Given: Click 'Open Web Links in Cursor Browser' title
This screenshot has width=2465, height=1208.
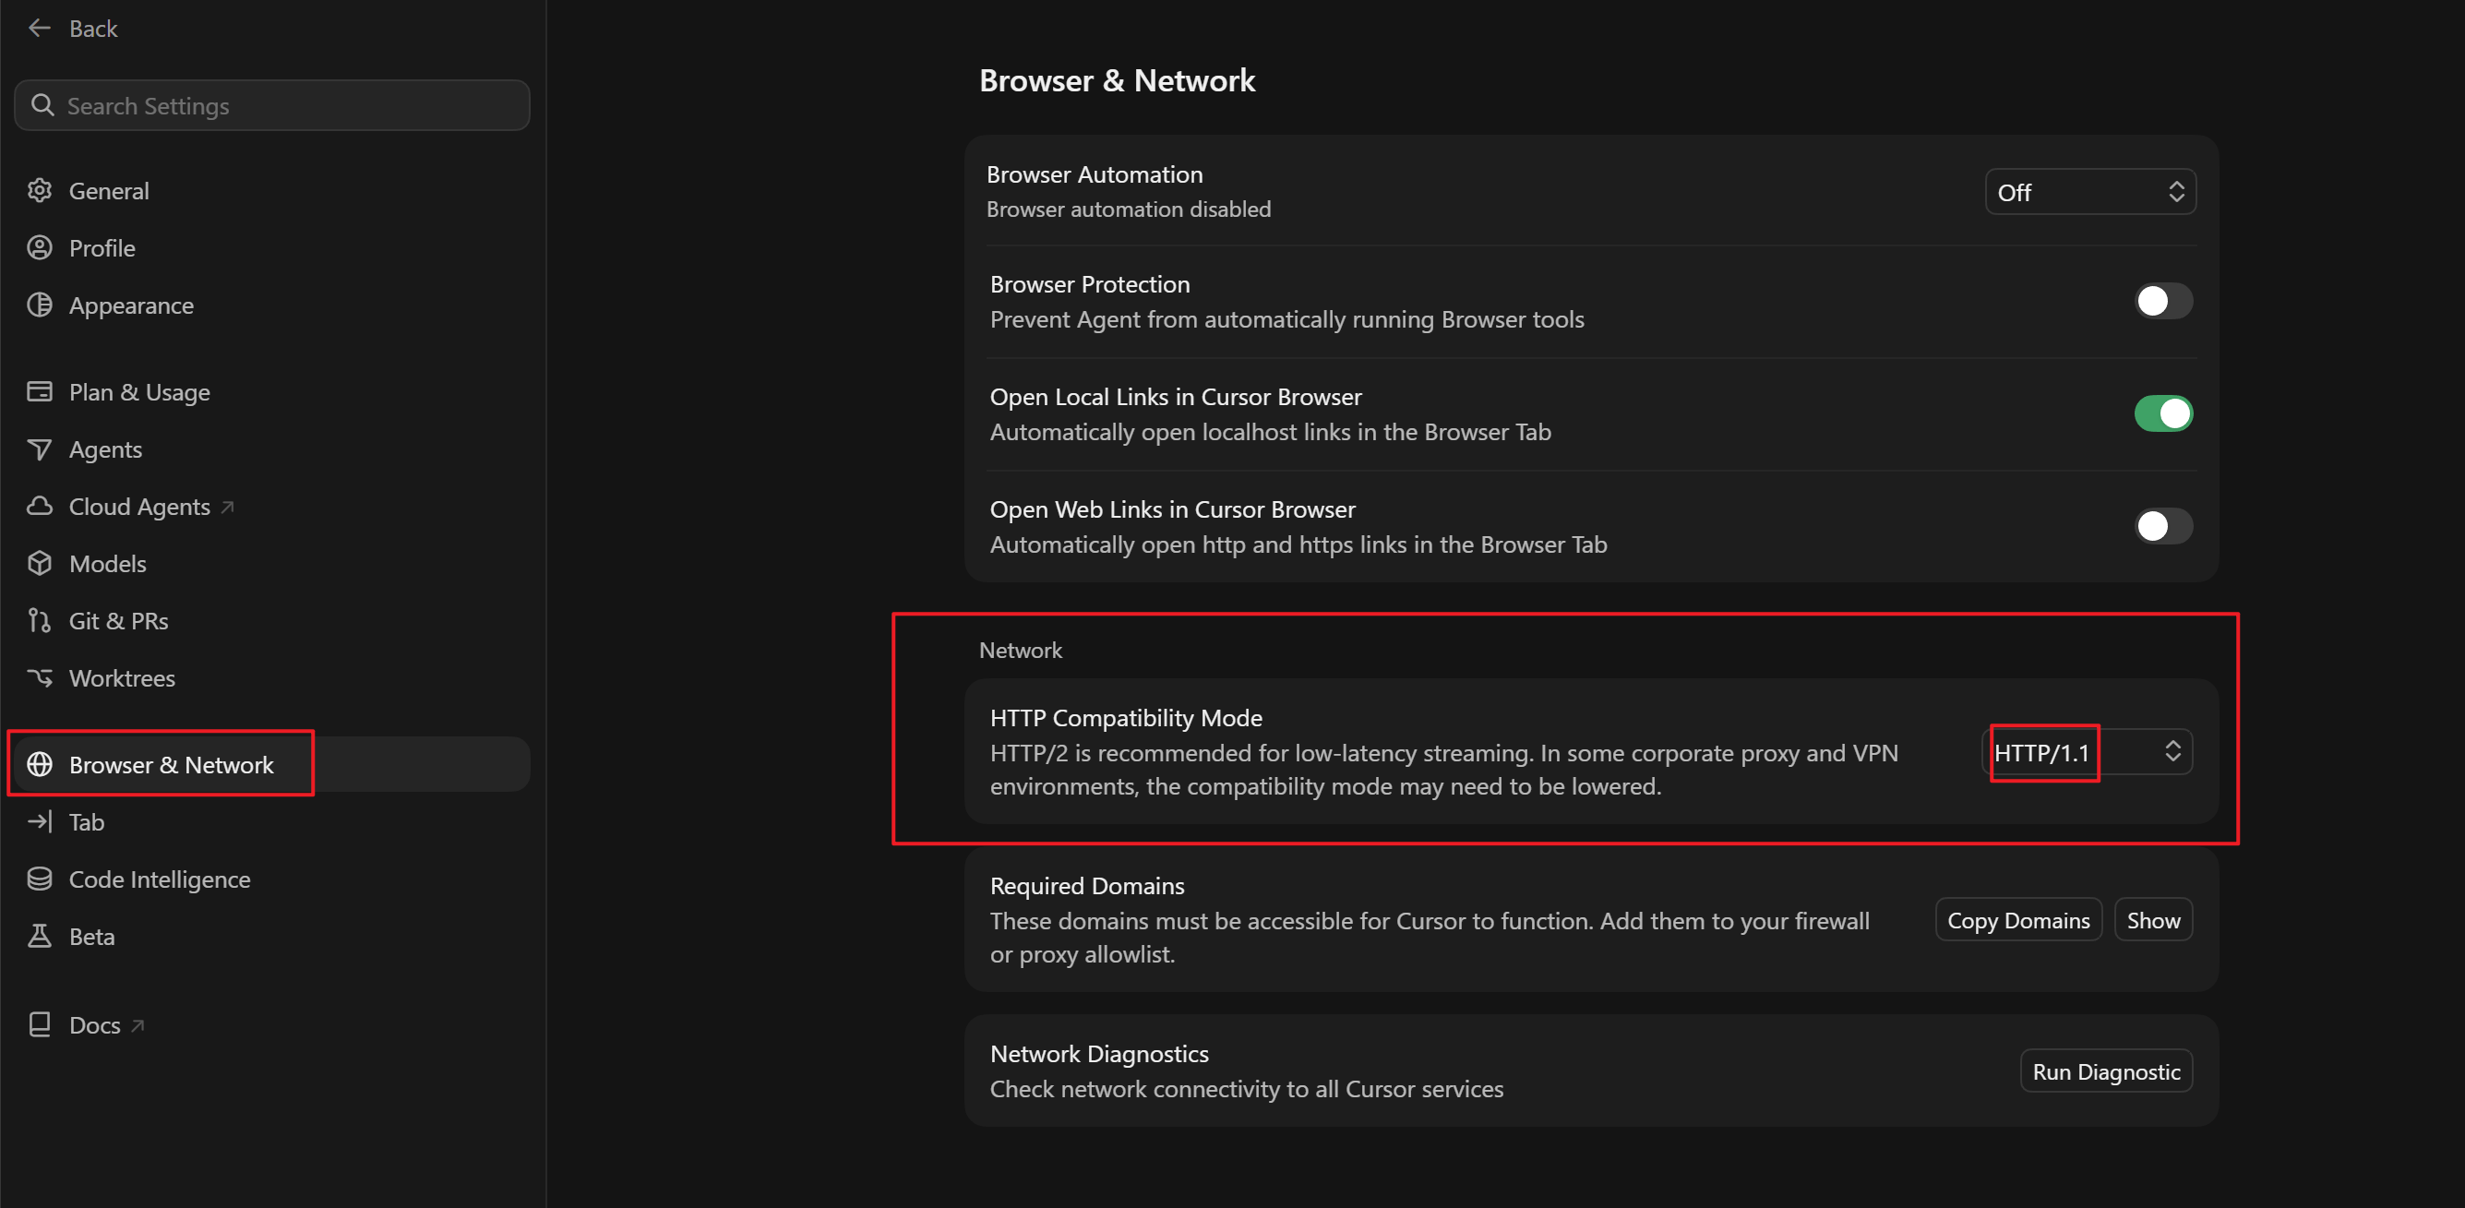Looking at the screenshot, I should [1172, 509].
